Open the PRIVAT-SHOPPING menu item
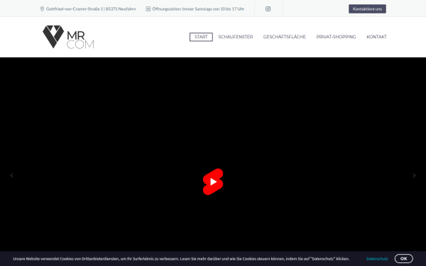This screenshot has height=266, width=426. tap(336, 37)
